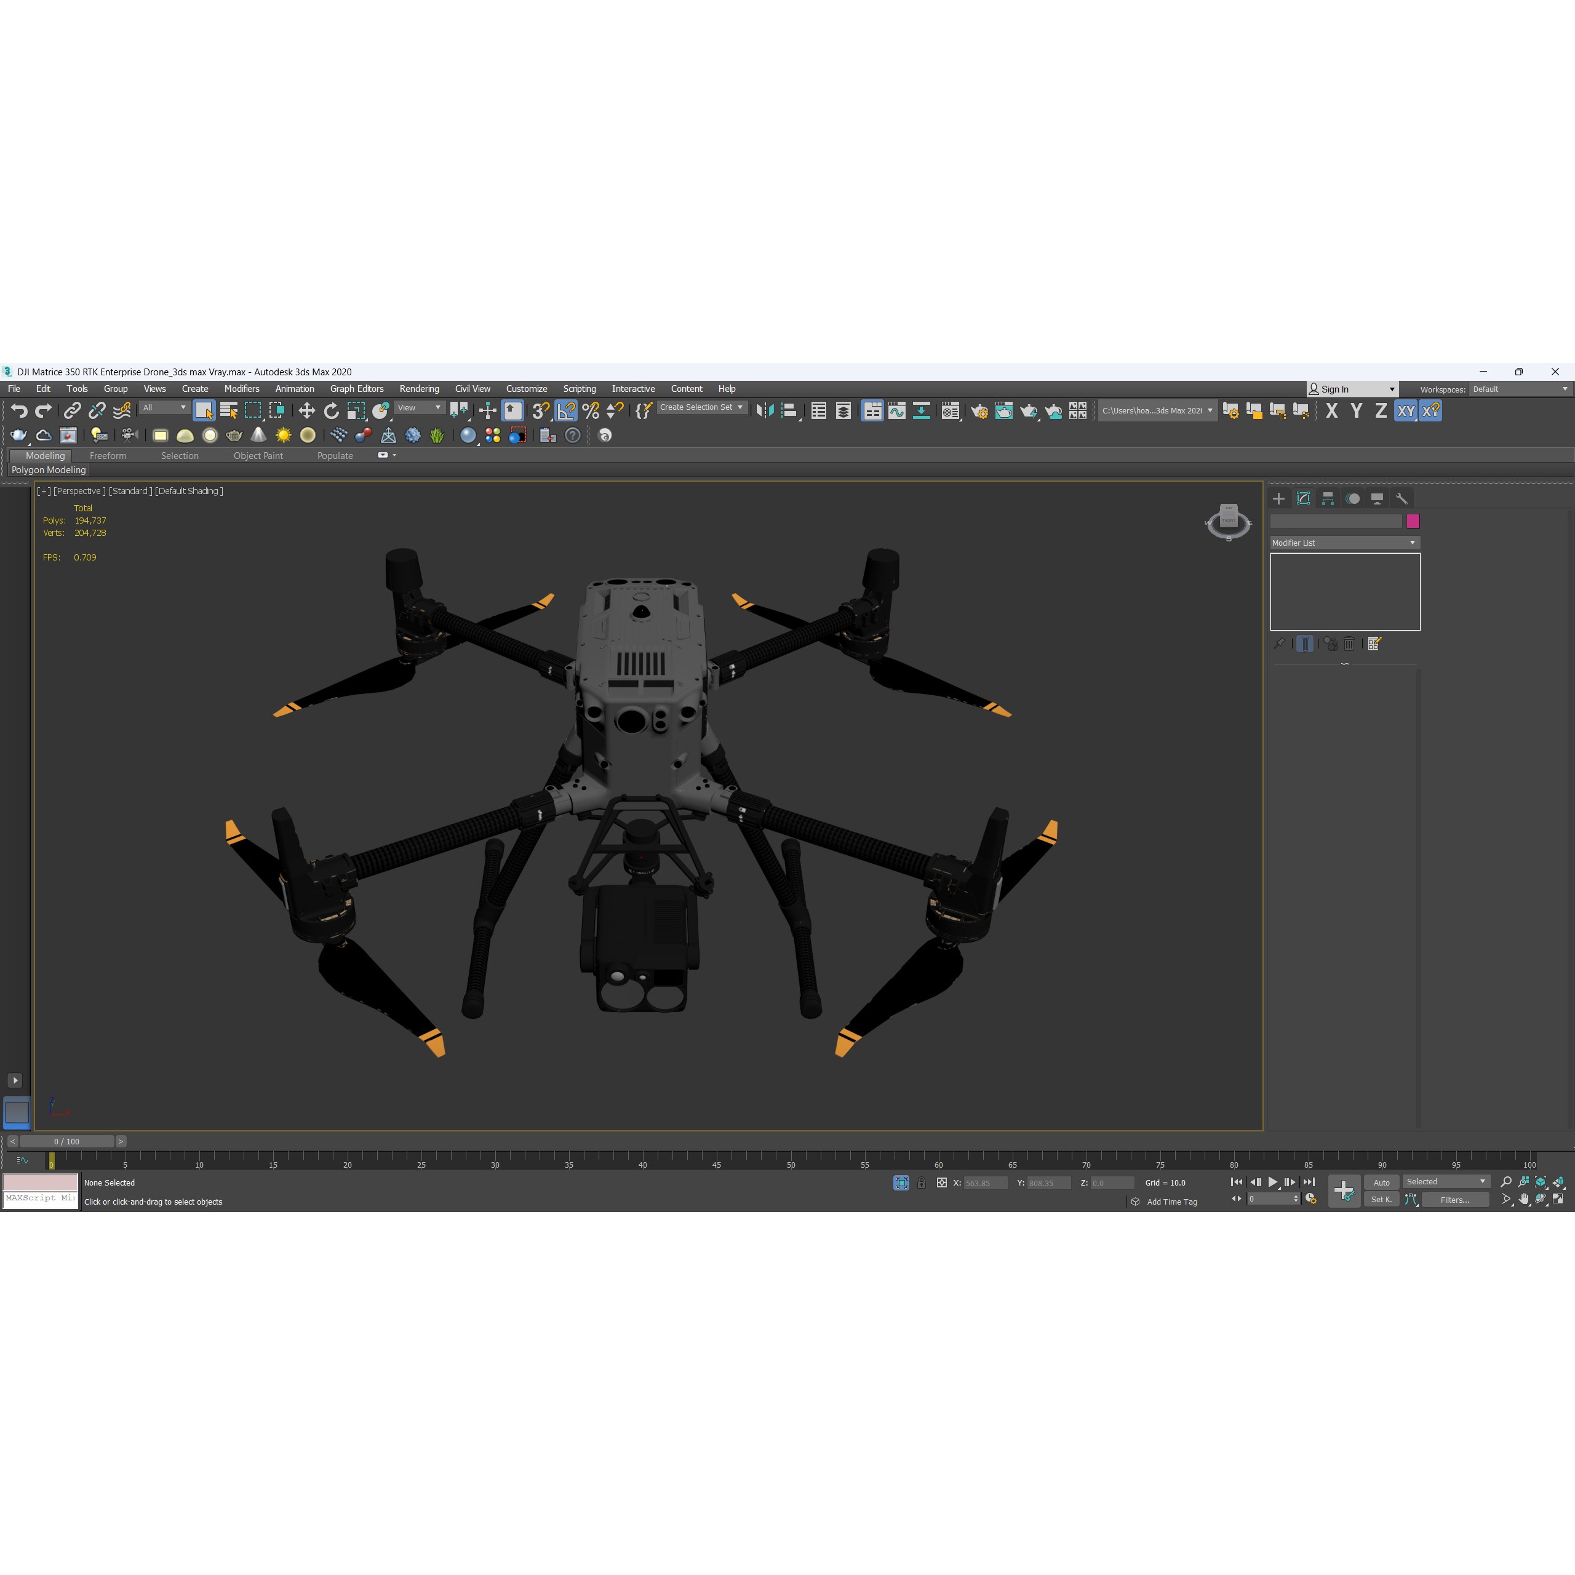Image resolution: width=1575 pixels, height=1575 pixels.
Task: Enable the Auto Key animation mode
Action: click(x=1382, y=1182)
